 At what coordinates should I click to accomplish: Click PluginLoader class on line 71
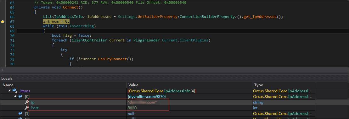pyautogui.click(x=146, y=40)
